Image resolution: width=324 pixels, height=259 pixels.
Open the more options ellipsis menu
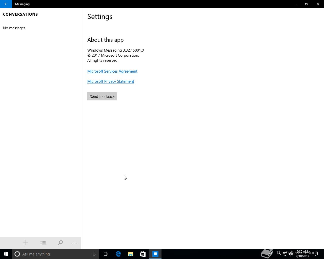(x=75, y=243)
